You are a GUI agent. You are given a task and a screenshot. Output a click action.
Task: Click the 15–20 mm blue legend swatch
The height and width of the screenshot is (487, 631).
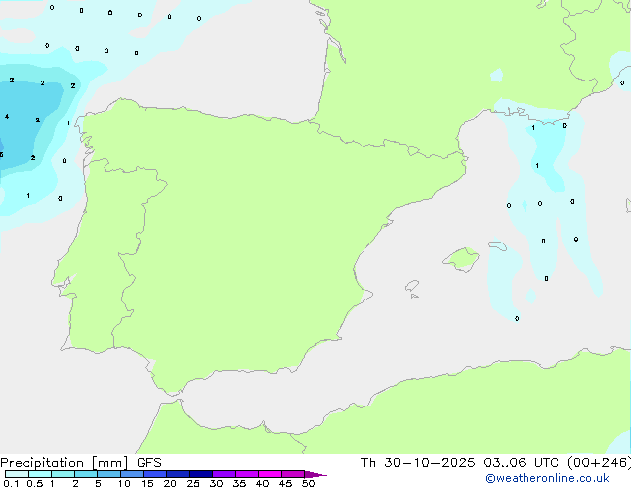(x=155, y=474)
